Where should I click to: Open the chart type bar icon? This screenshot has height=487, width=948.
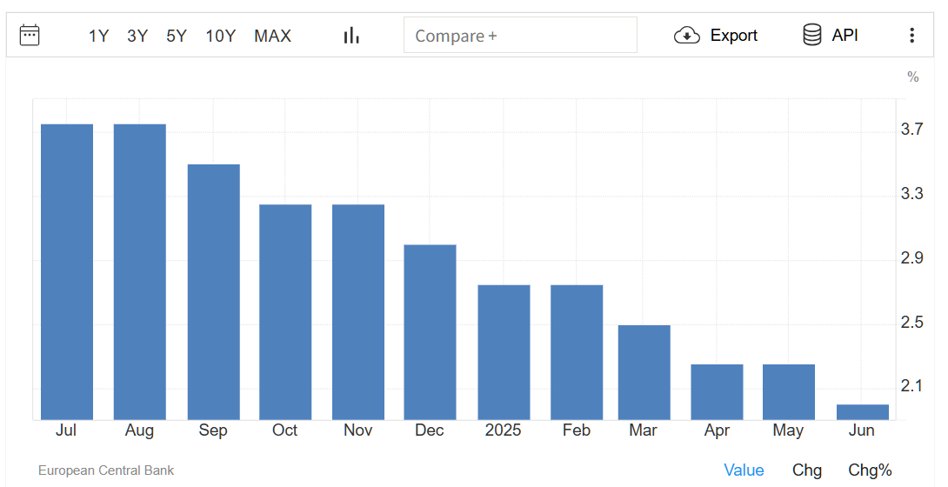pos(351,36)
